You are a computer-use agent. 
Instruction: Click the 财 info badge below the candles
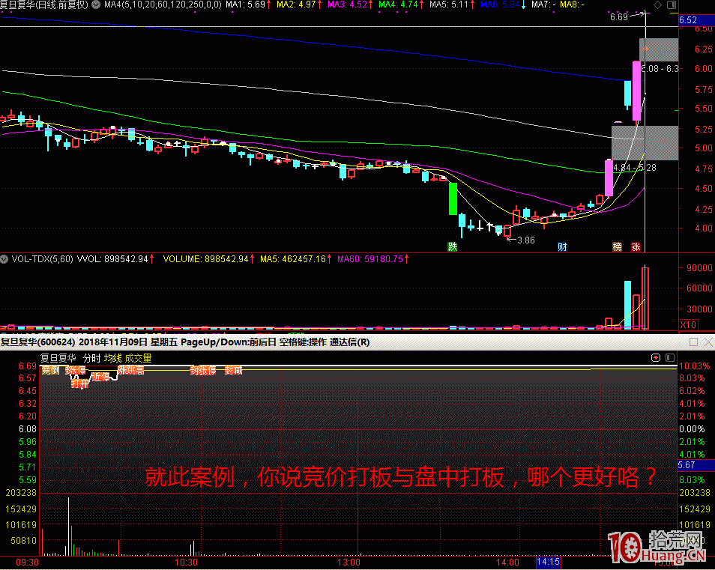coord(561,245)
